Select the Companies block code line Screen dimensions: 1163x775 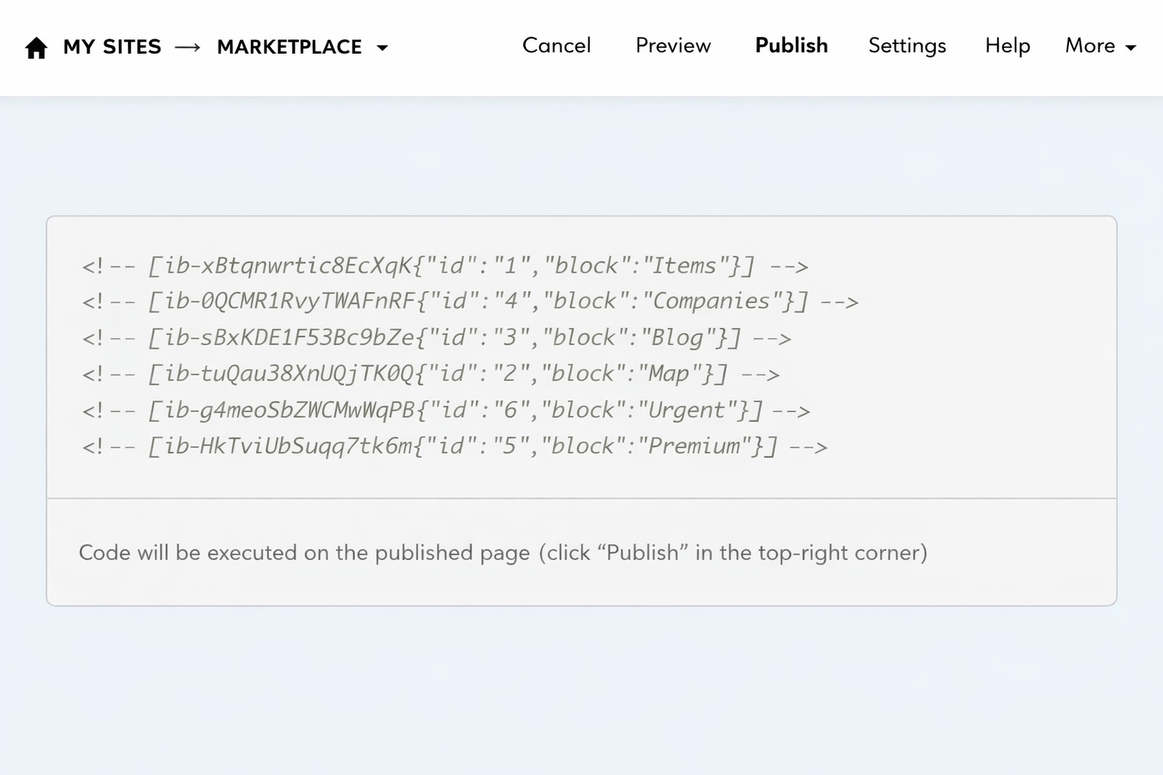469,301
